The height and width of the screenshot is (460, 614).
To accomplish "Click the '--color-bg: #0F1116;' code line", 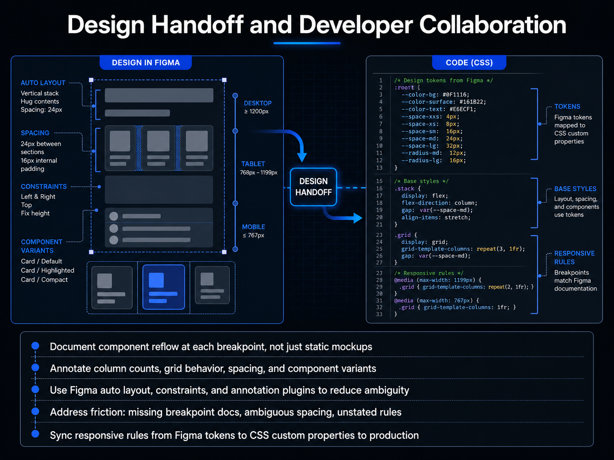I will click(435, 95).
